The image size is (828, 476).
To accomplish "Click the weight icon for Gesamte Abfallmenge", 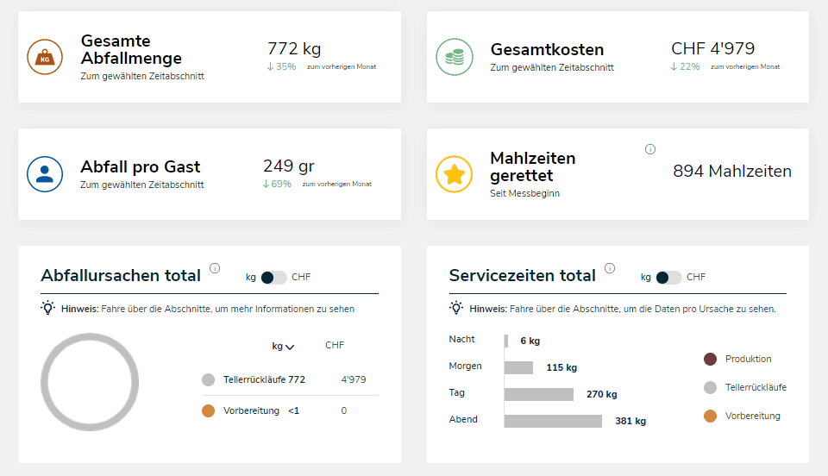I will [x=45, y=57].
